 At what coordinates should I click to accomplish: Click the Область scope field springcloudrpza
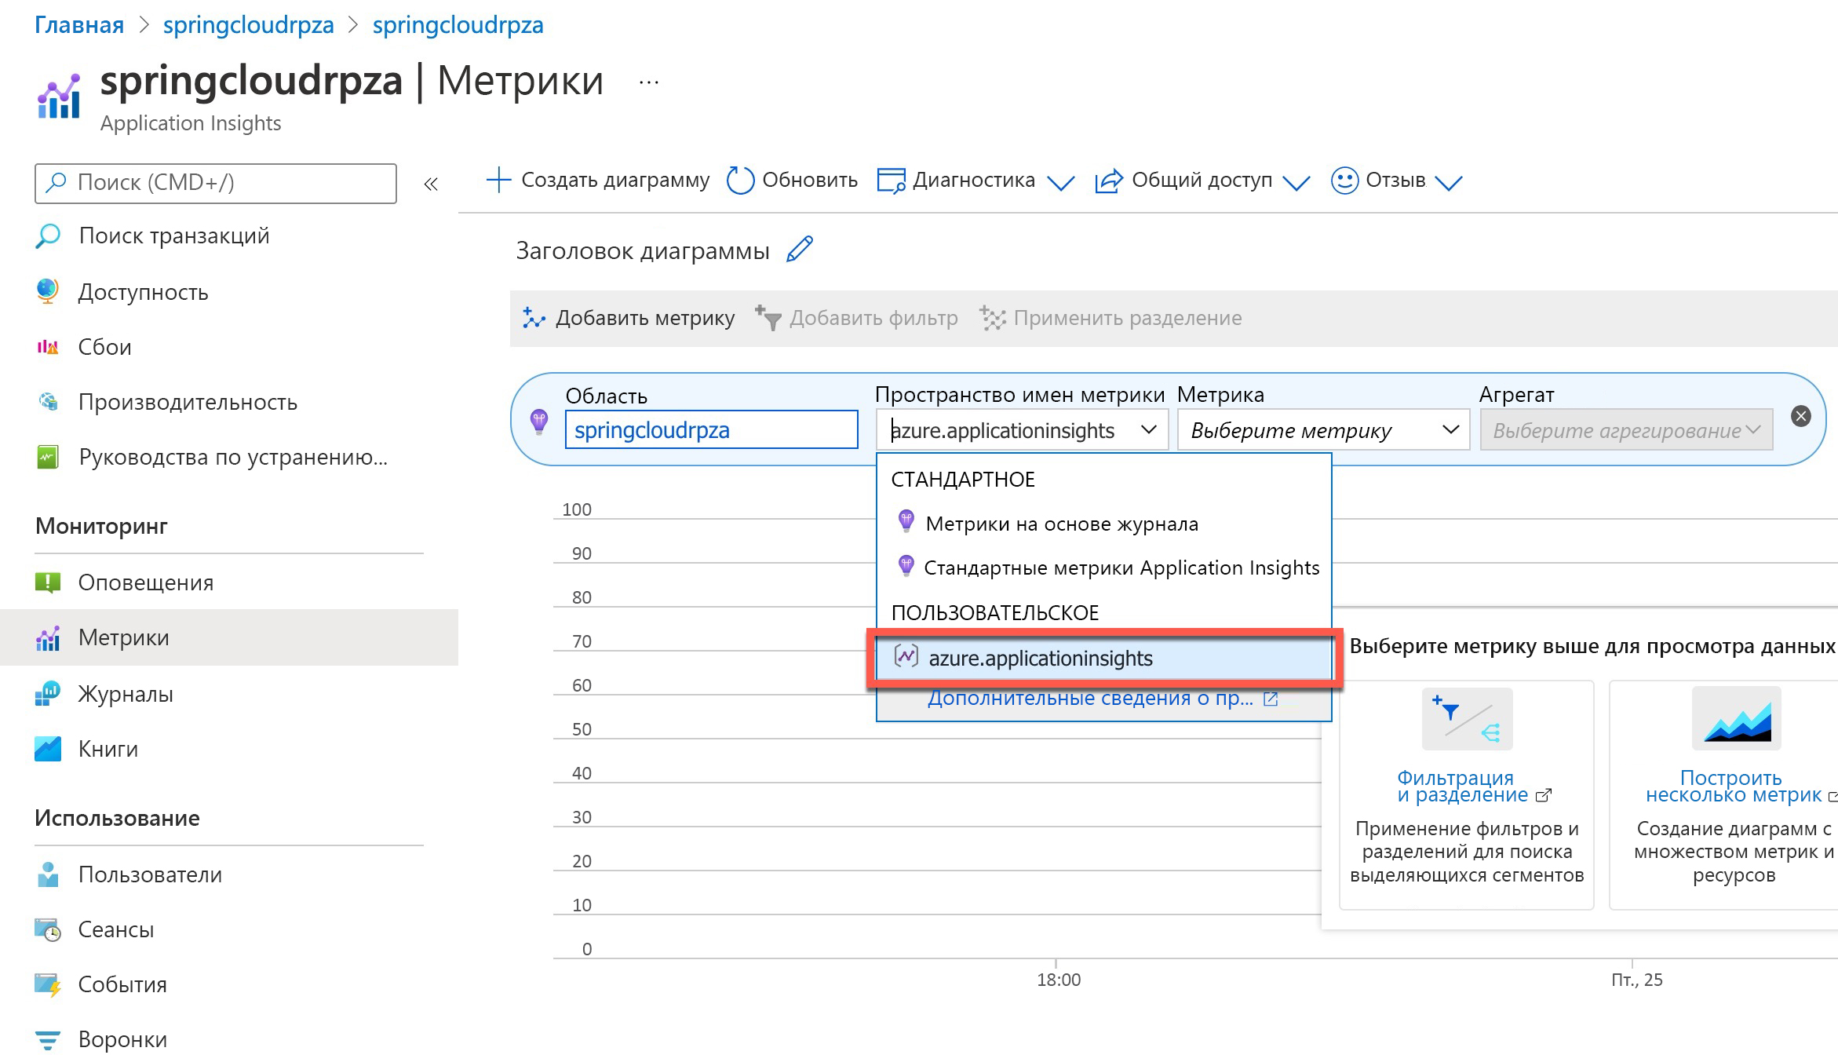712,429
